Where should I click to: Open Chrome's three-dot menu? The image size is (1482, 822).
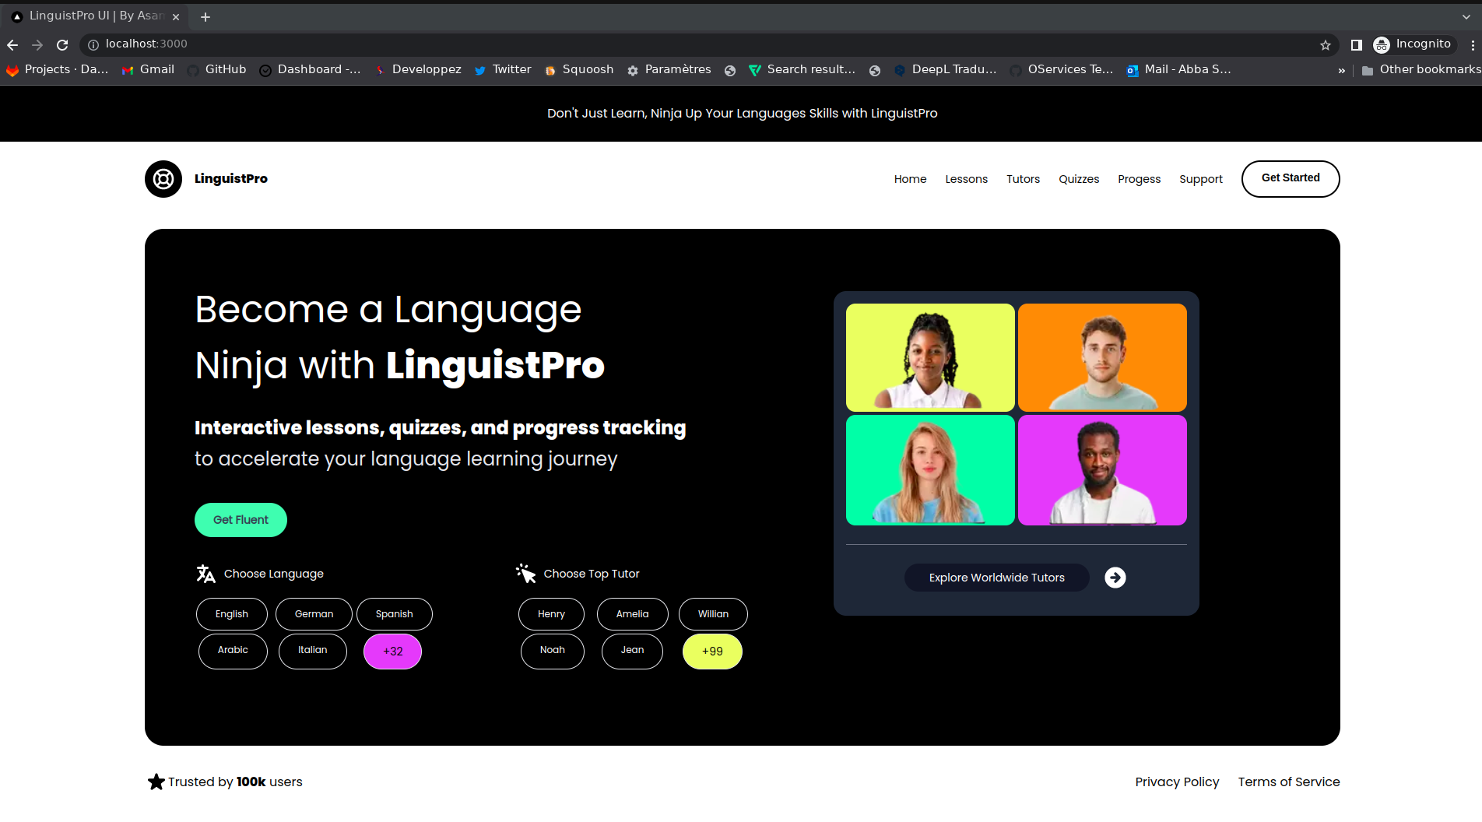point(1473,44)
